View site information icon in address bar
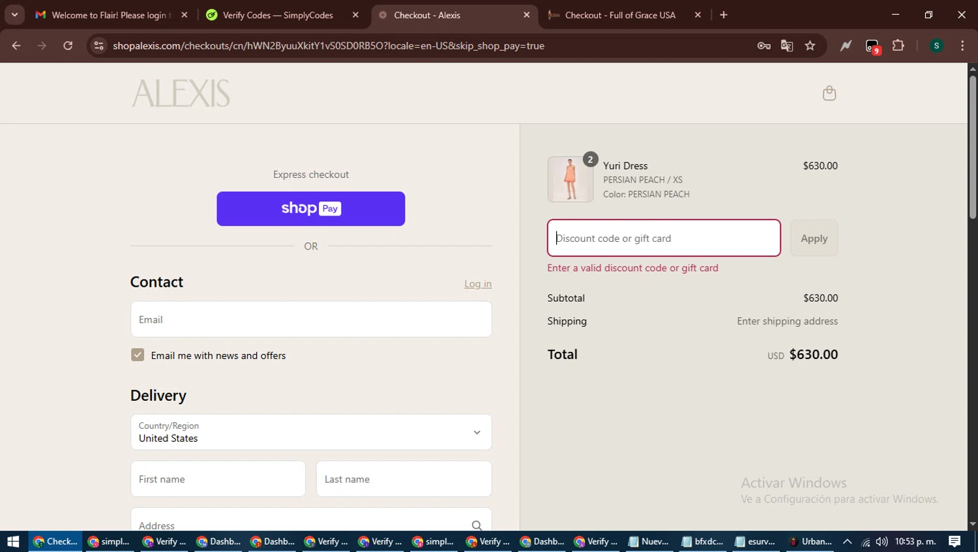This screenshot has width=978, height=552. point(98,46)
